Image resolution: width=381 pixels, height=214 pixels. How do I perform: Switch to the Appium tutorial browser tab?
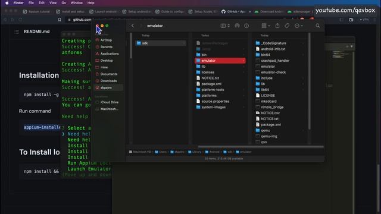(x=36, y=12)
